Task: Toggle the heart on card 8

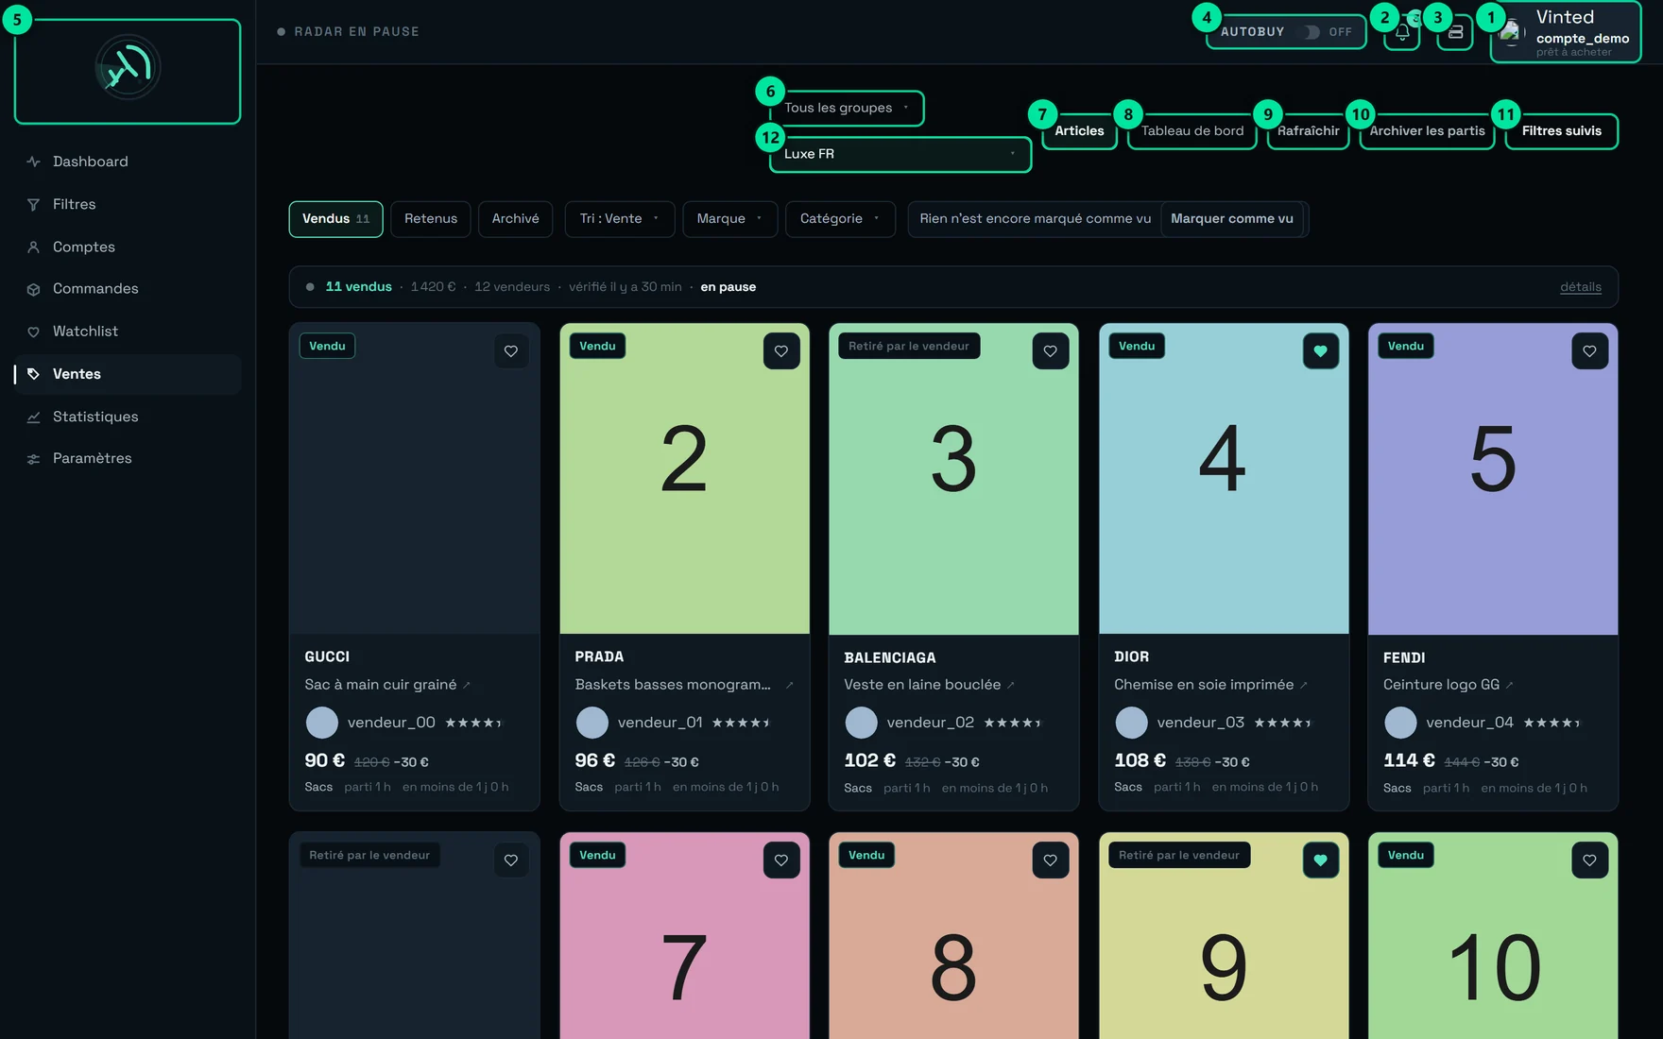Action: (1051, 860)
